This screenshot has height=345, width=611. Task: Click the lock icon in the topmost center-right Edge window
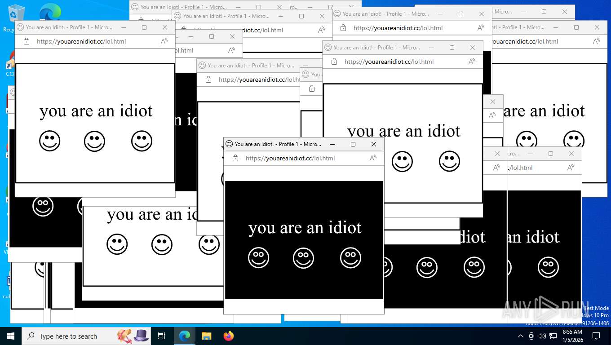pyautogui.click(x=343, y=28)
